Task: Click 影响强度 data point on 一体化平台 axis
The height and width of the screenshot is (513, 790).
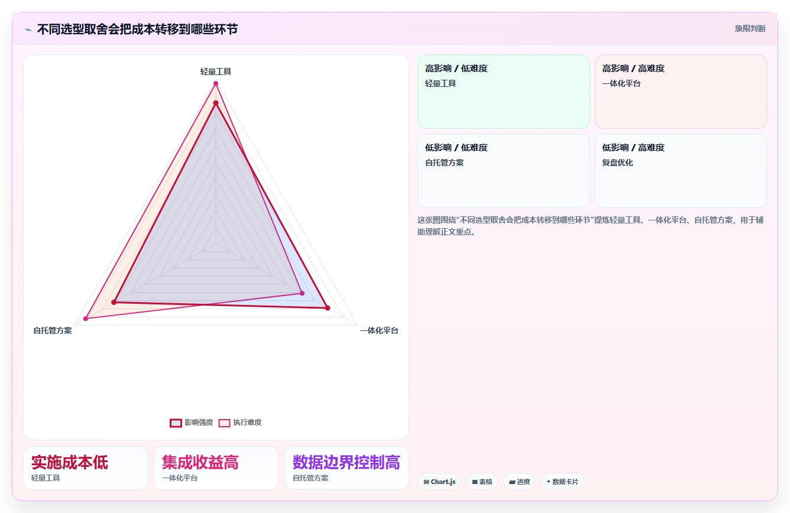Action: [327, 308]
